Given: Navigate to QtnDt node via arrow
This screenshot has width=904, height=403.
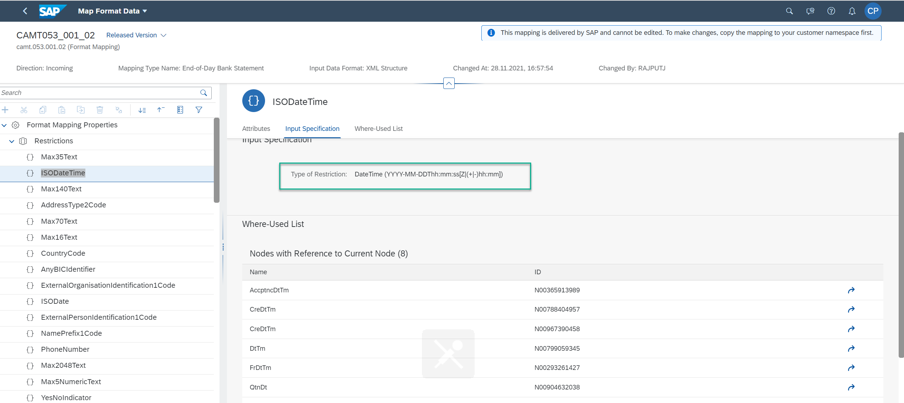Looking at the screenshot, I should pos(851,387).
